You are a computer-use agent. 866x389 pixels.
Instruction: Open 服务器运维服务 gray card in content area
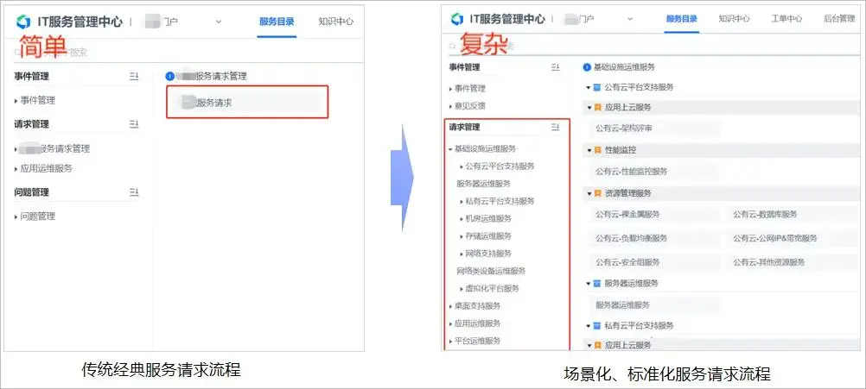tap(654, 304)
